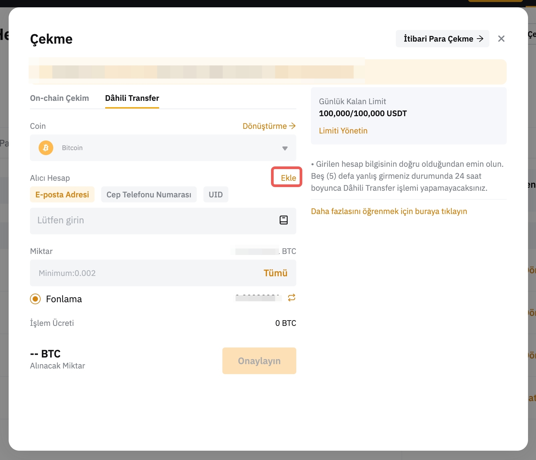Click Tümü to use full balance

(275, 273)
